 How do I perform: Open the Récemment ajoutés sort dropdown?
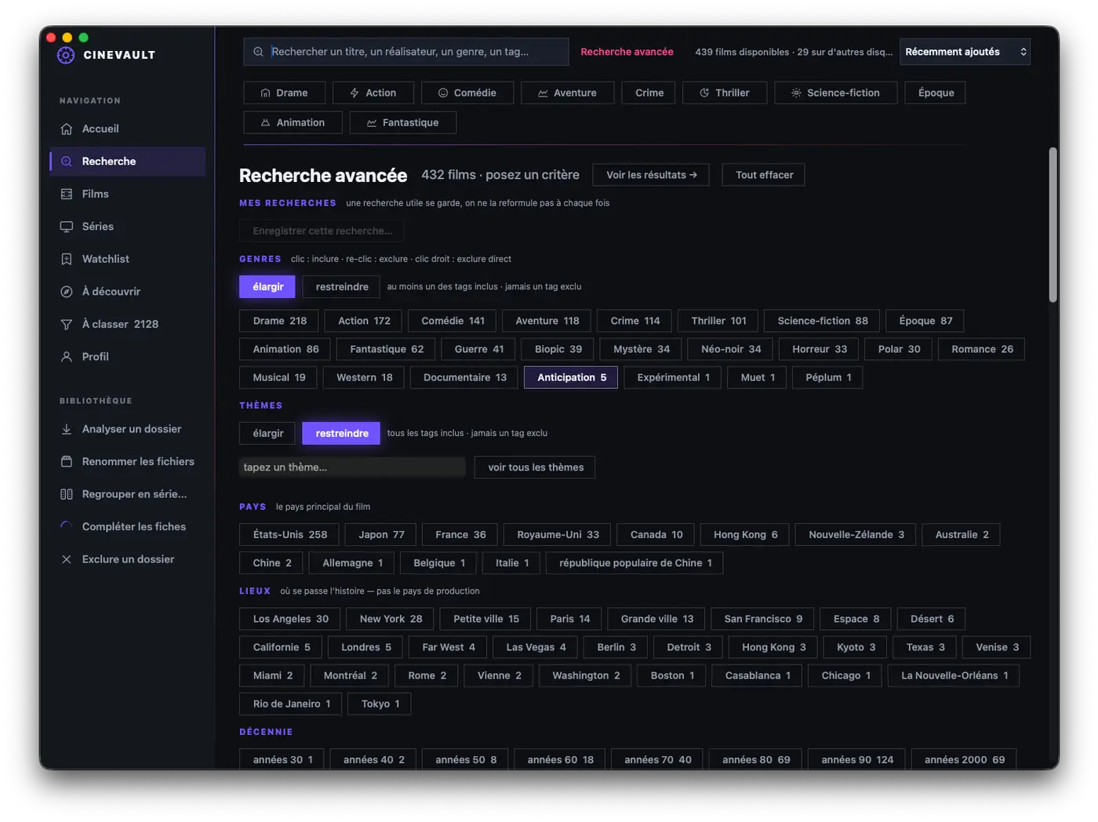(965, 52)
